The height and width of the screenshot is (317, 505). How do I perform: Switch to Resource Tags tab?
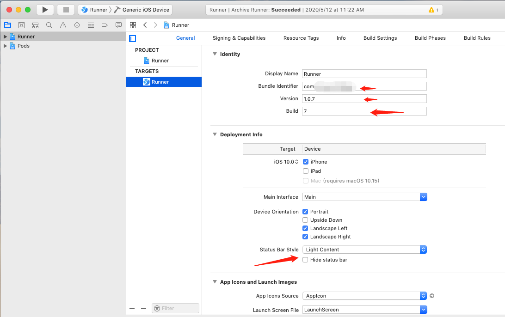[301, 38]
